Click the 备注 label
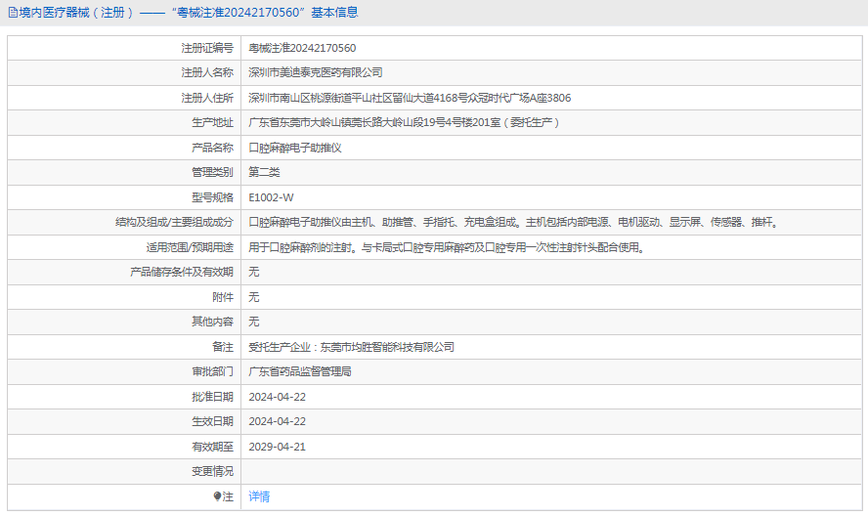This screenshot has width=868, height=516. click(x=223, y=347)
